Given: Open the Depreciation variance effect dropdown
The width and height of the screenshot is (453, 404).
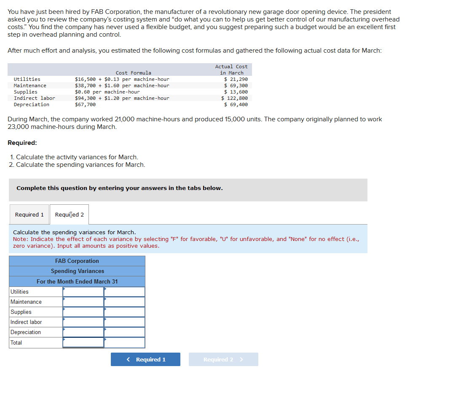Looking at the screenshot, I should pos(124,332).
